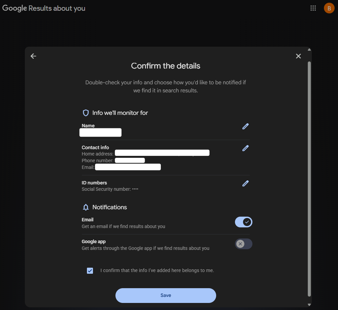Enable Google app alerts toggle

pos(244,244)
